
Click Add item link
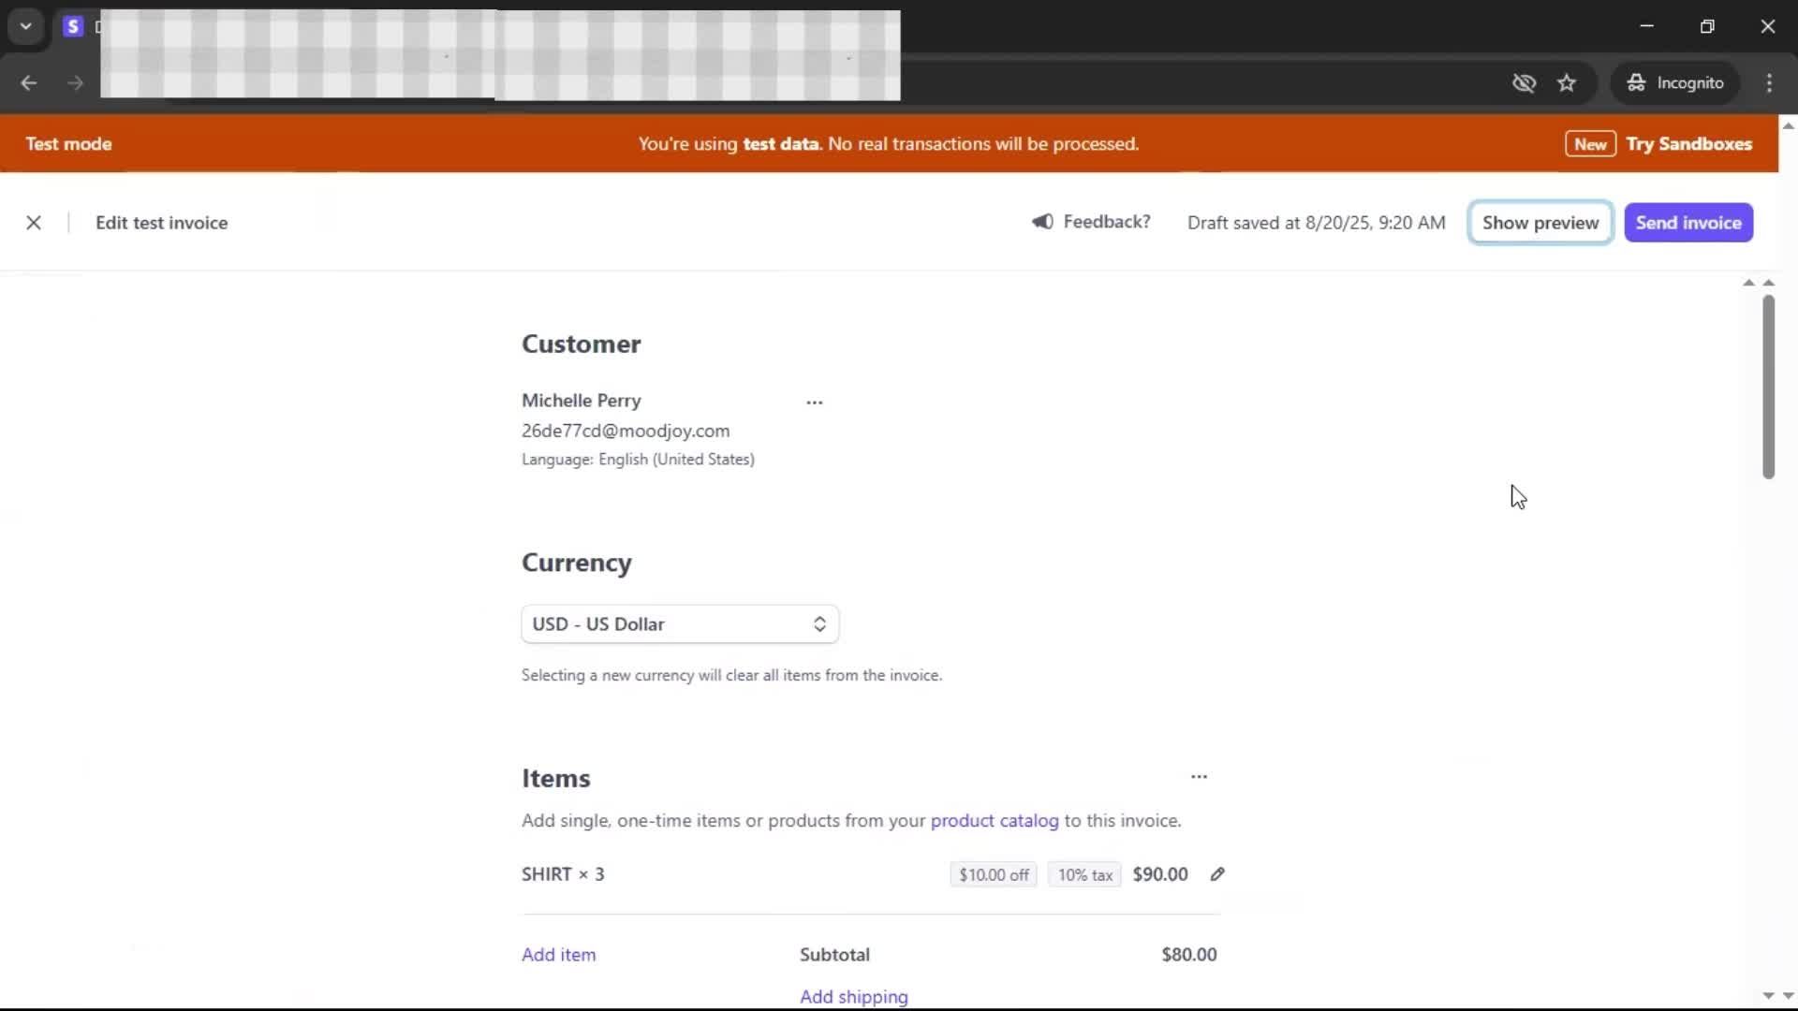[x=558, y=955]
